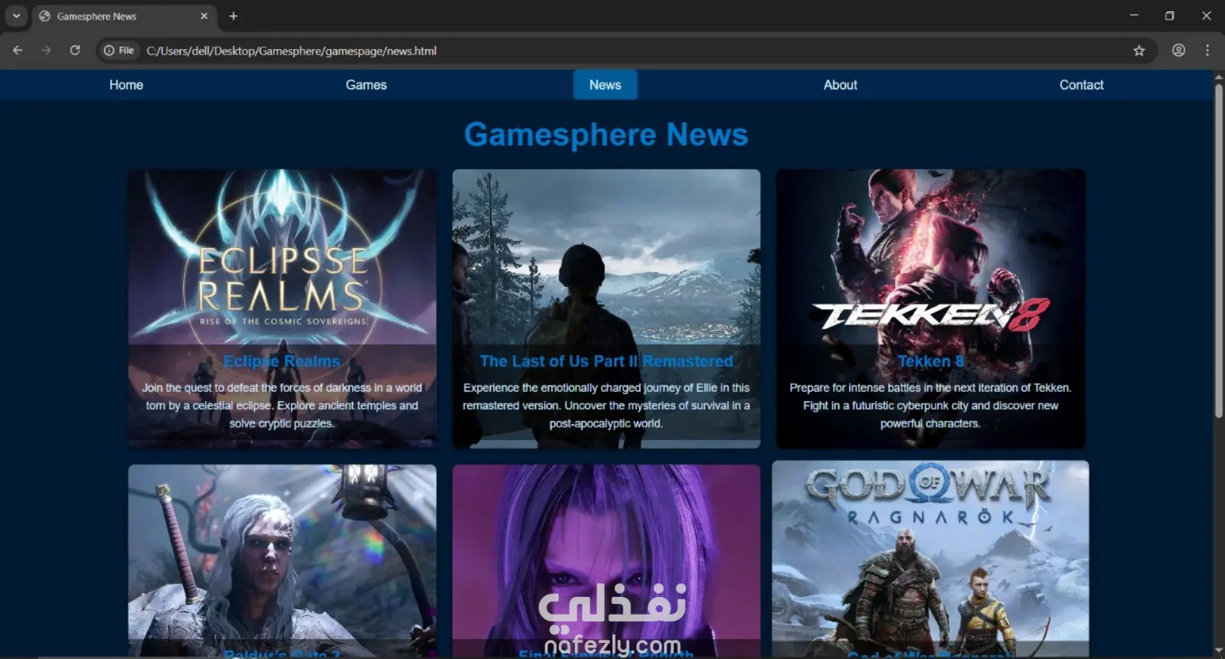Go to the About page
Image resolution: width=1225 pixels, height=659 pixels.
click(x=840, y=85)
